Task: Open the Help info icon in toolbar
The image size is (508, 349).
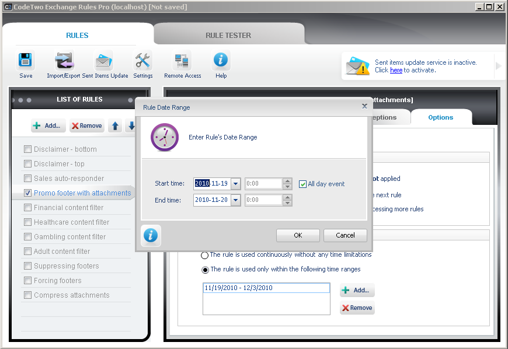Action: point(221,61)
